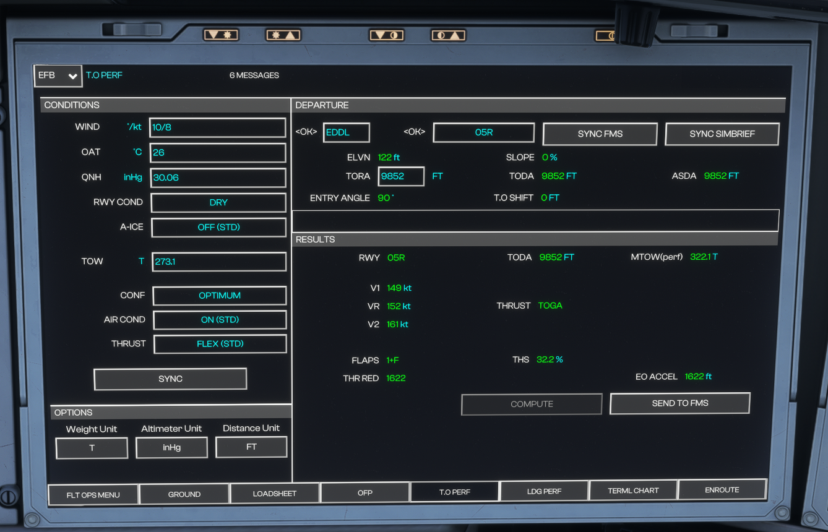Click the EO ACCEL value "1622 ft"
This screenshot has height=532, width=828.
tap(699, 377)
